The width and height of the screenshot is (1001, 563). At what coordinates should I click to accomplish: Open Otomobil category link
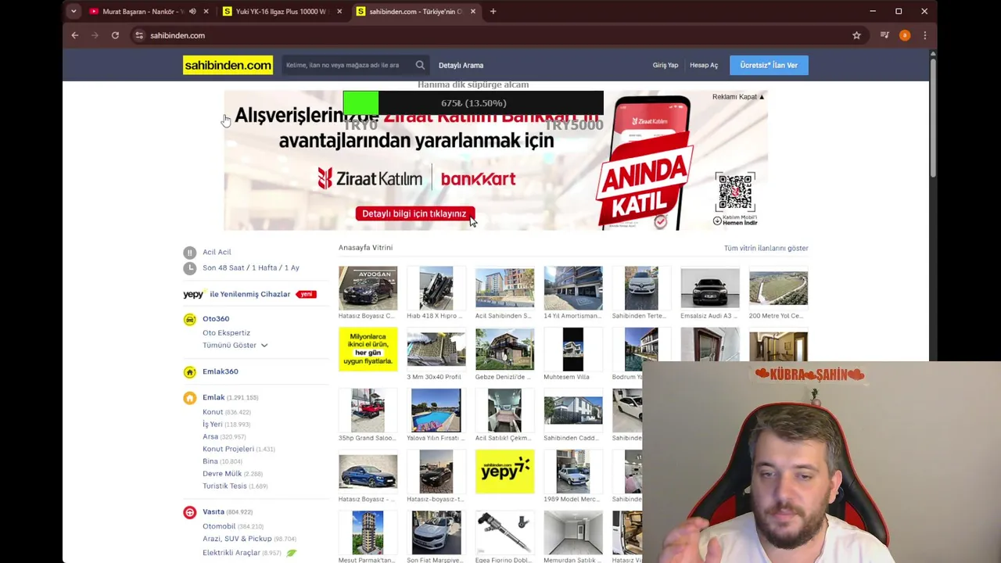219,527
